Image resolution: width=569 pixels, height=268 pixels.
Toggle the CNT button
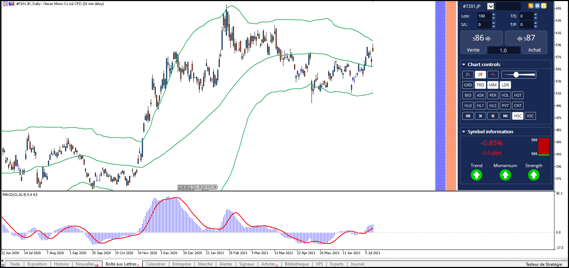518,106
